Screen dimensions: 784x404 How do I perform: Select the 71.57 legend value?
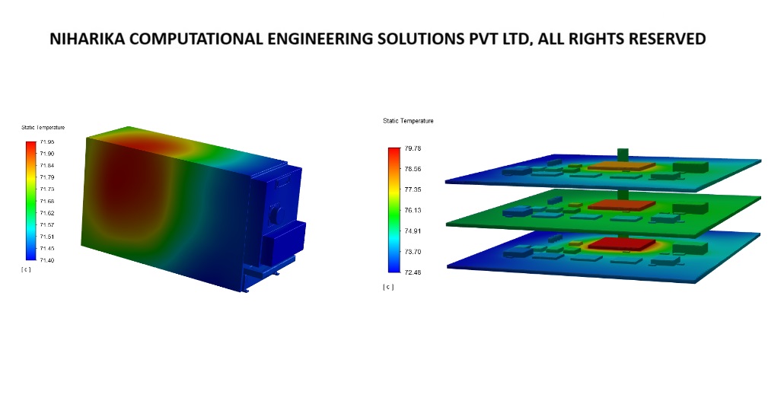47,225
